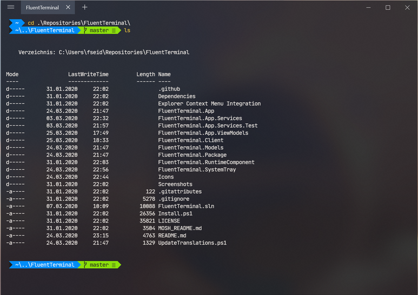This screenshot has height=295, width=418.
Task: Click the 22:44 time value
Action: (101, 177)
